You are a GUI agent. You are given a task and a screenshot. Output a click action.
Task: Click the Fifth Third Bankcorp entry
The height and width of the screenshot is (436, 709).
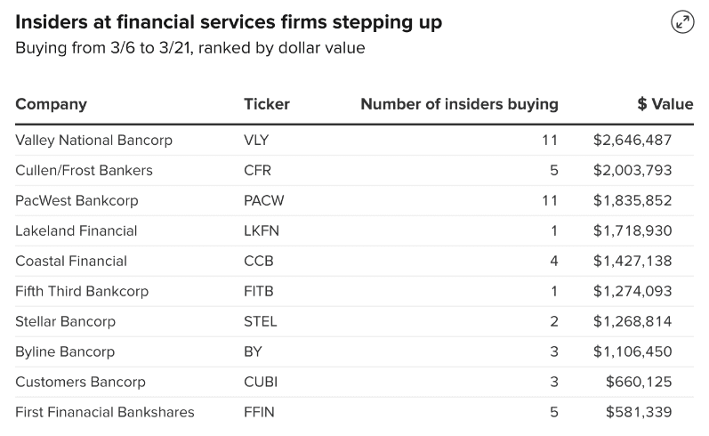point(82,292)
